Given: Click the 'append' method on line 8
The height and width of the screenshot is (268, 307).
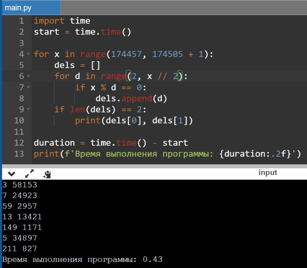Looking at the screenshot, I should (137, 98).
